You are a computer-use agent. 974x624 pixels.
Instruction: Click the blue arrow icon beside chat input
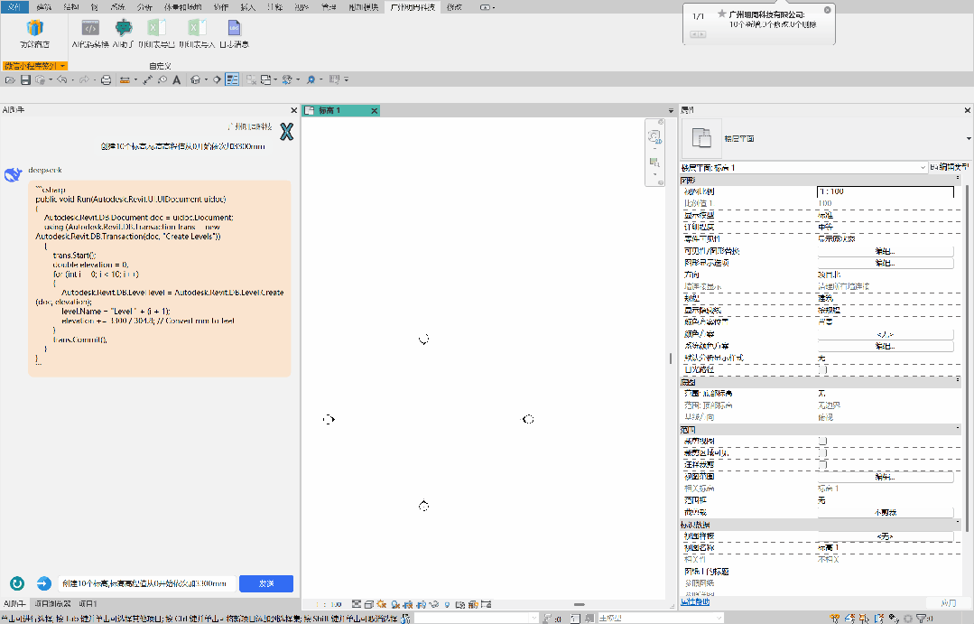43,583
